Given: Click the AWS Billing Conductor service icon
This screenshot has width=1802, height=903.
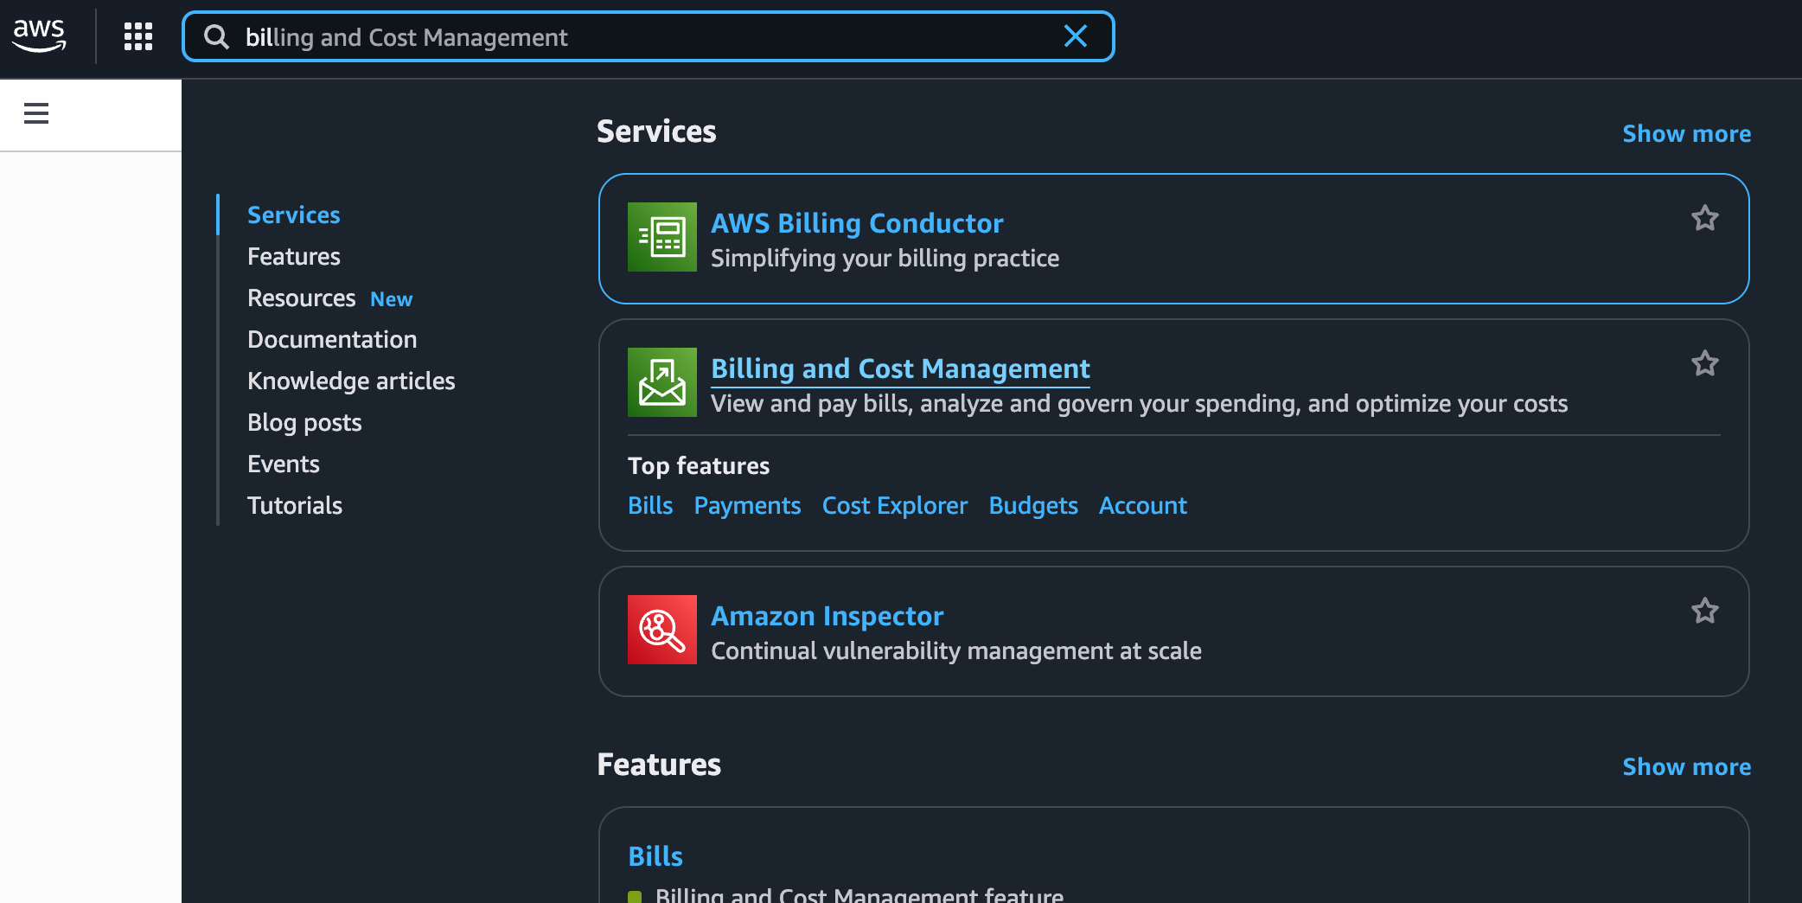Looking at the screenshot, I should pyautogui.click(x=662, y=237).
